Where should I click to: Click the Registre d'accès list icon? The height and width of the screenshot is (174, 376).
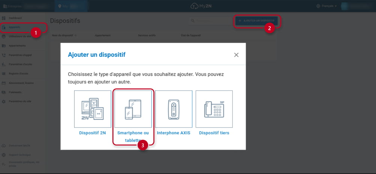[x=4, y=74]
